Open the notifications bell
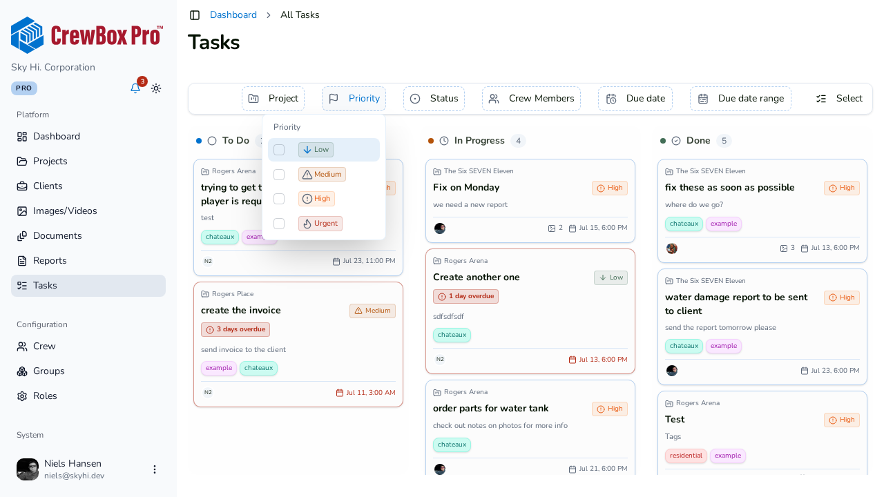The height and width of the screenshot is (497, 884). [135, 88]
